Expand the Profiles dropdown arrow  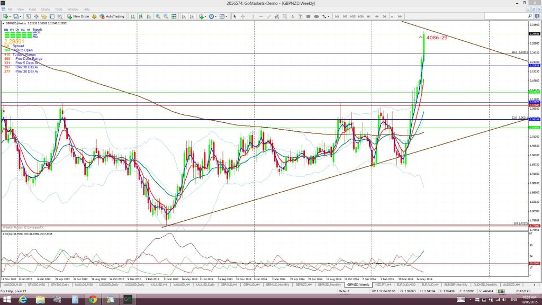[x=21, y=16]
